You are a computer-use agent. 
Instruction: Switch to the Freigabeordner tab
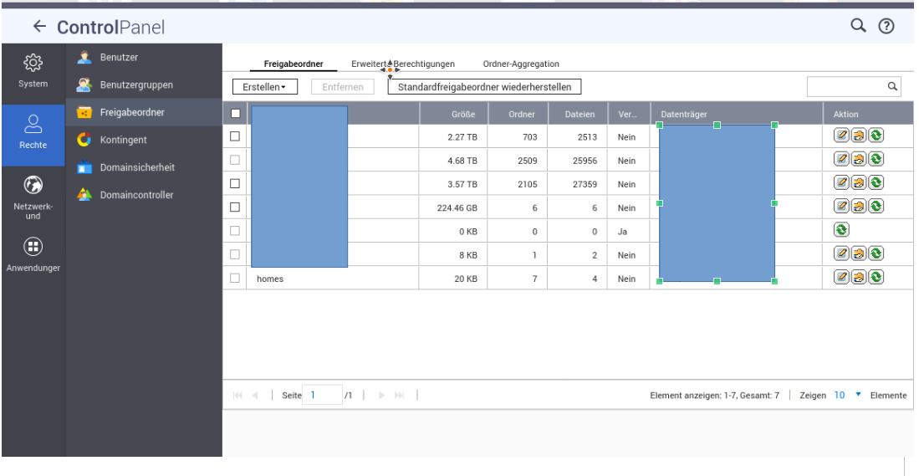pyautogui.click(x=294, y=64)
